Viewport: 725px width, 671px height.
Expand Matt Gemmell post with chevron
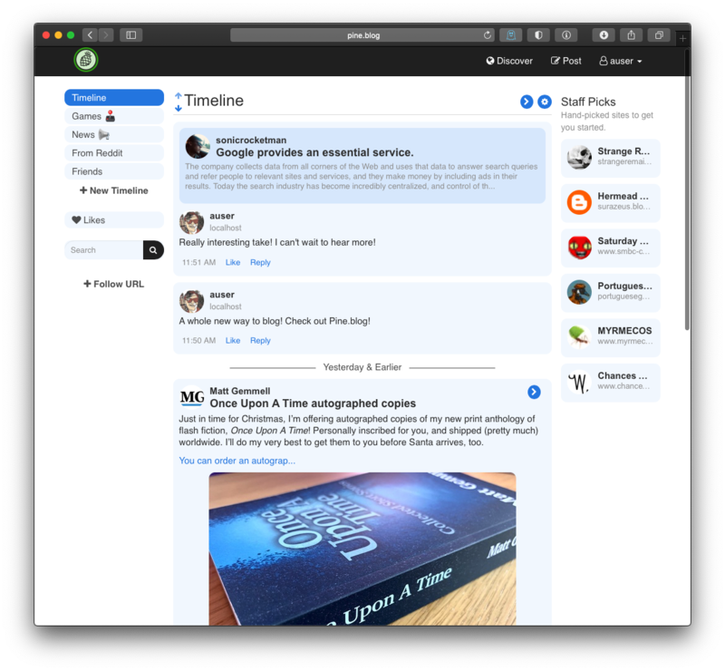tap(534, 392)
